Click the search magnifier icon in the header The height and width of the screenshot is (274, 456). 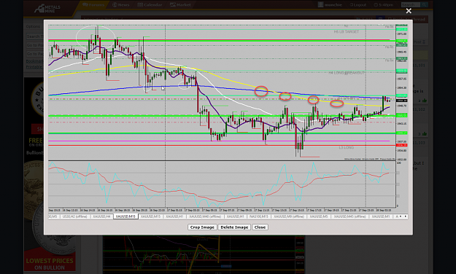[x=425, y=4]
